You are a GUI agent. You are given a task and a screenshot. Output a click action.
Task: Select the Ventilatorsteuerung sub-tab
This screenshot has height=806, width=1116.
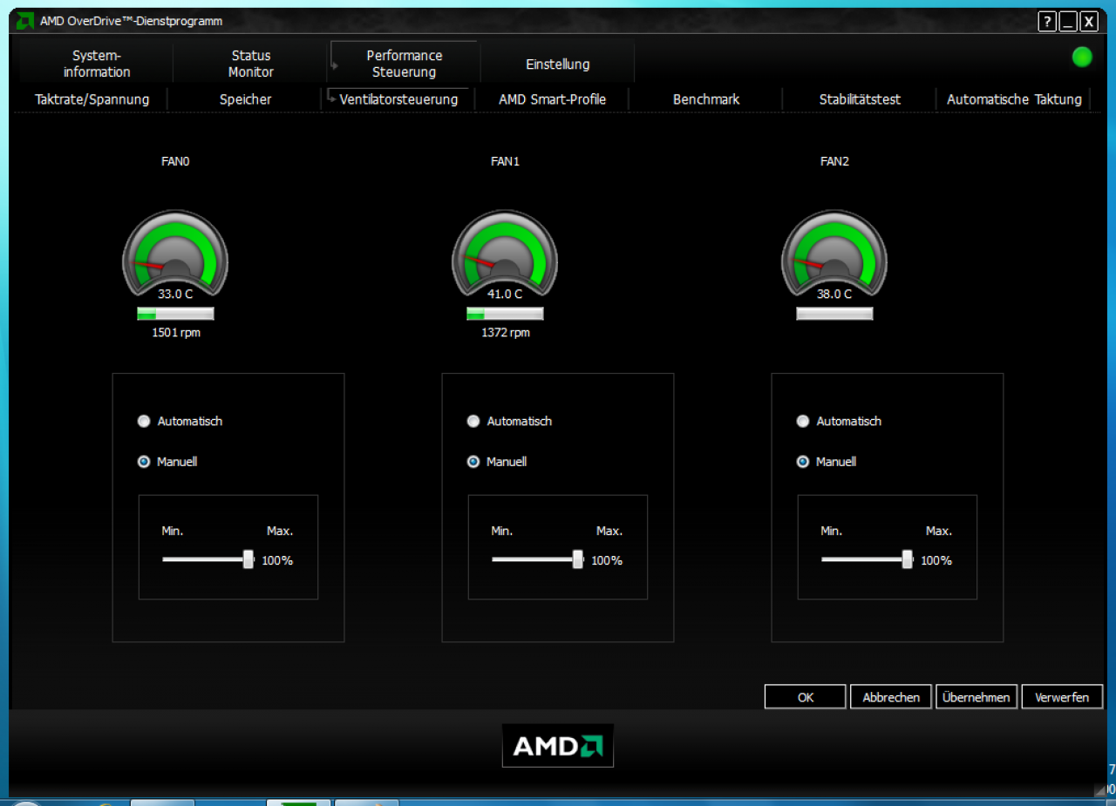point(398,99)
